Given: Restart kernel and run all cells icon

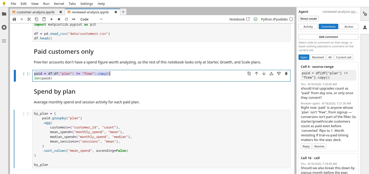Looking at the screenshot, I should tap(74, 19).
